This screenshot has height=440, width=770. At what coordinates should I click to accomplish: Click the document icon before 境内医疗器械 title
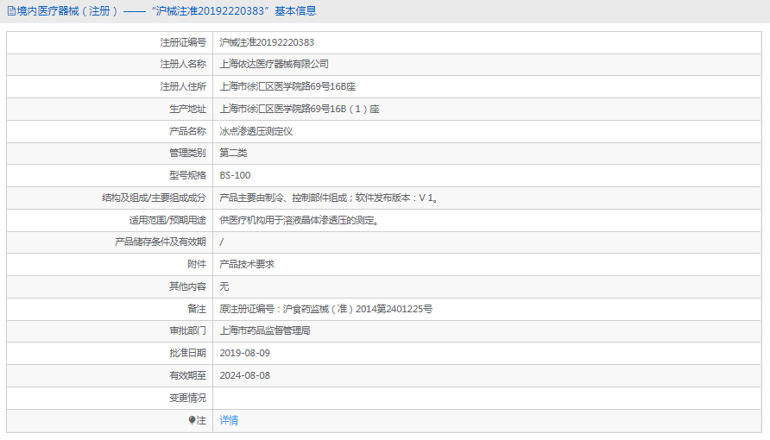tap(11, 11)
